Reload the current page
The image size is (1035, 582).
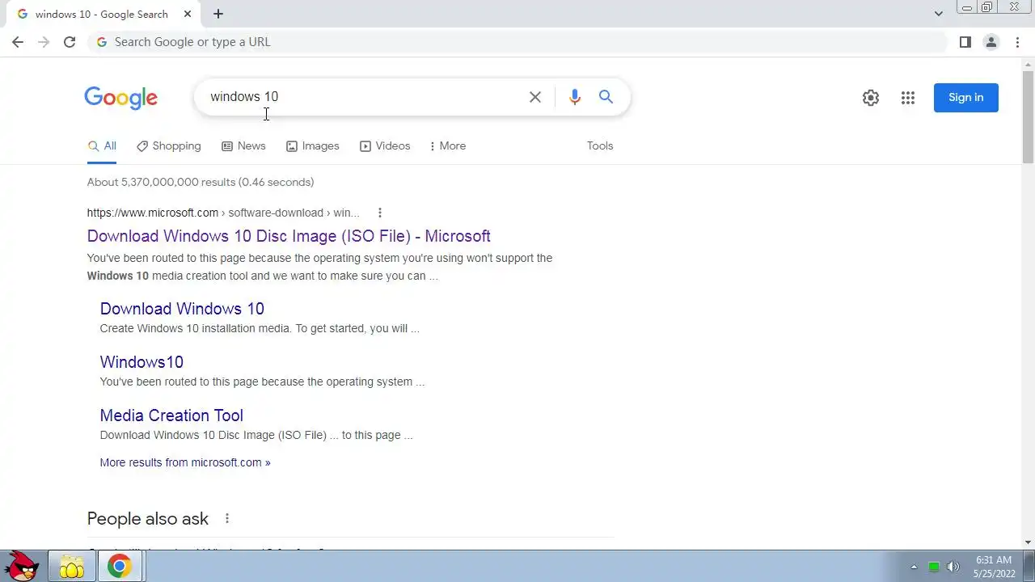[70, 42]
